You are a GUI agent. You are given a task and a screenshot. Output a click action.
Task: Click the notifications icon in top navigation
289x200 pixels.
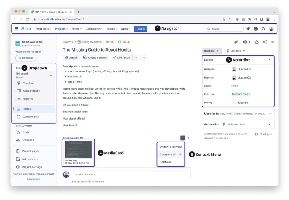(248, 29)
